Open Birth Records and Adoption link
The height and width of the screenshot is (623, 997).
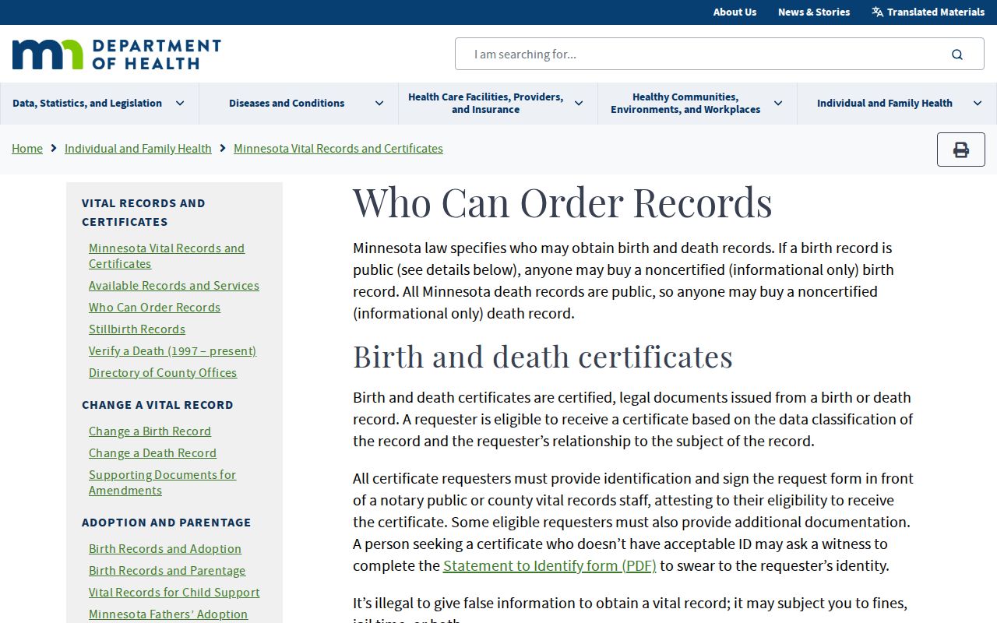[x=165, y=549]
